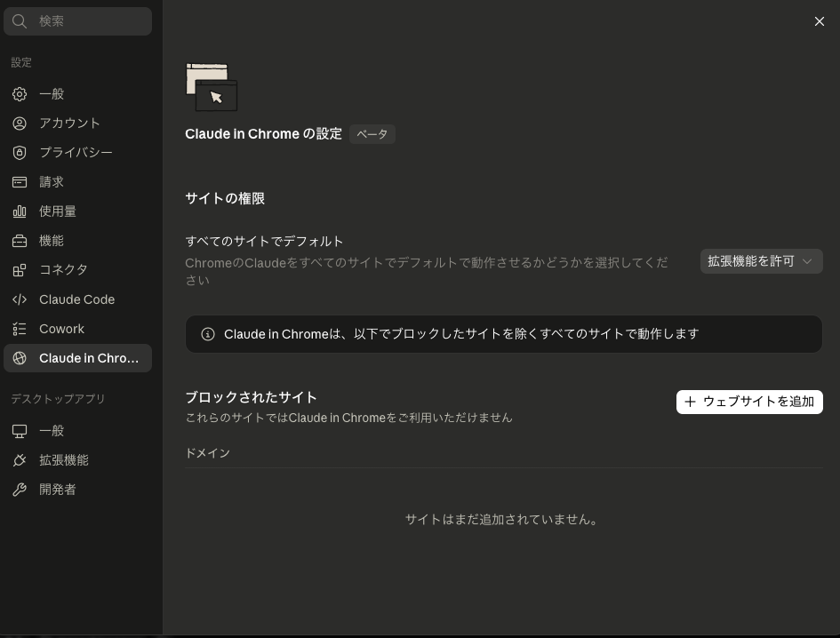Show the 使用量 page
Viewport: 840px width, 638px height.
pyautogui.click(x=77, y=211)
